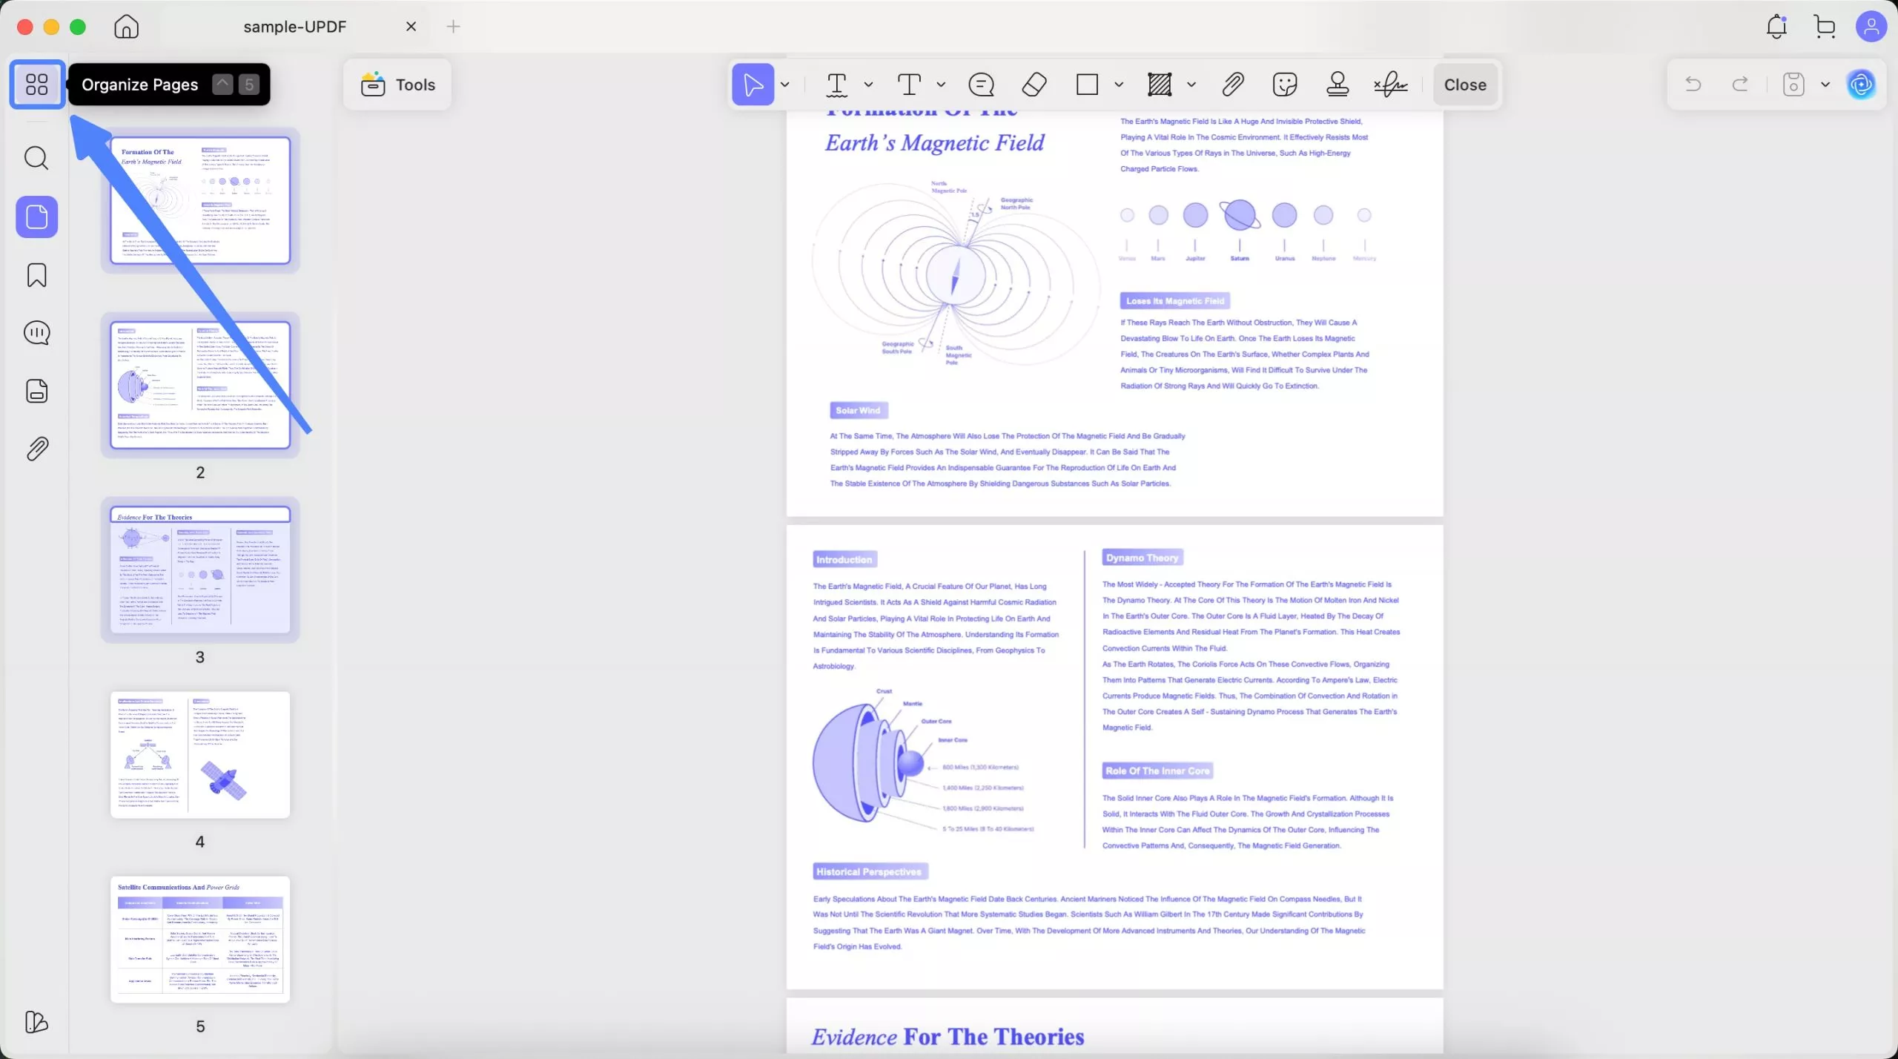
Task: Open the UPDF AI assistant icon
Action: (x=1862, y=84)
